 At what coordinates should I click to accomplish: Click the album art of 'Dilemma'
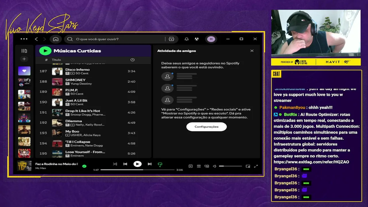coord(57,123)
